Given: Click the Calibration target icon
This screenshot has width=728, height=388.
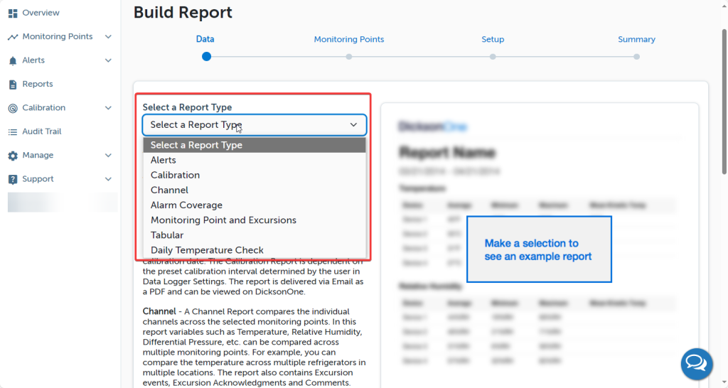Looking at the screenshot, I should coord(13,108).
